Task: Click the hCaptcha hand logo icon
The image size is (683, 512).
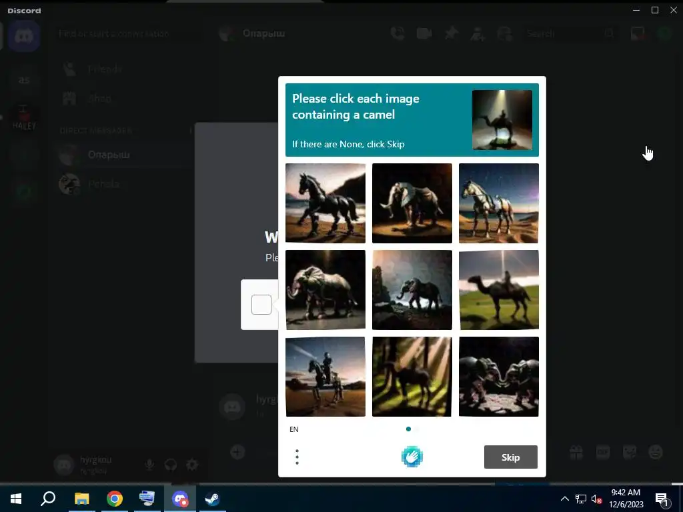Action: coord(412,457)
